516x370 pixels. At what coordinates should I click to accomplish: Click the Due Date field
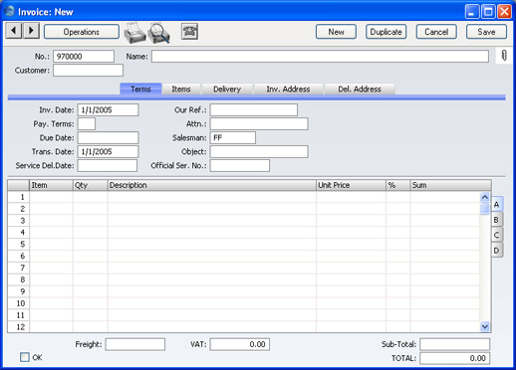point(108,137)
